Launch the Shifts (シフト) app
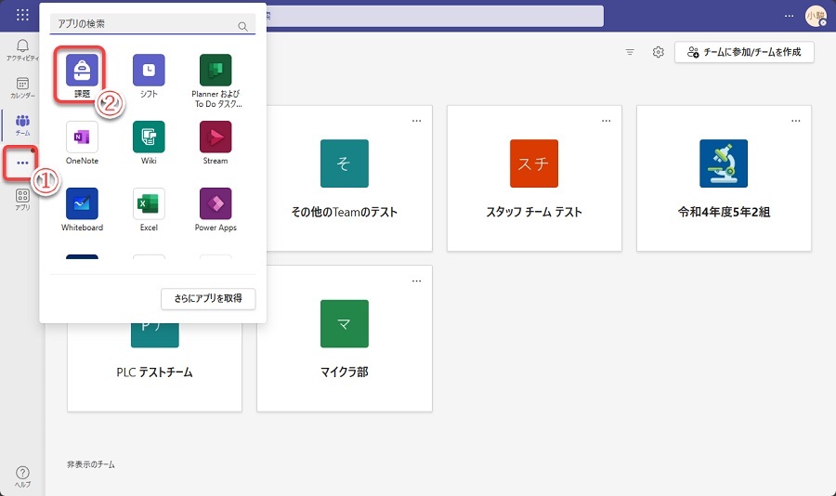The height and width of the screenshot is (496, 836). tap(149, 76)
